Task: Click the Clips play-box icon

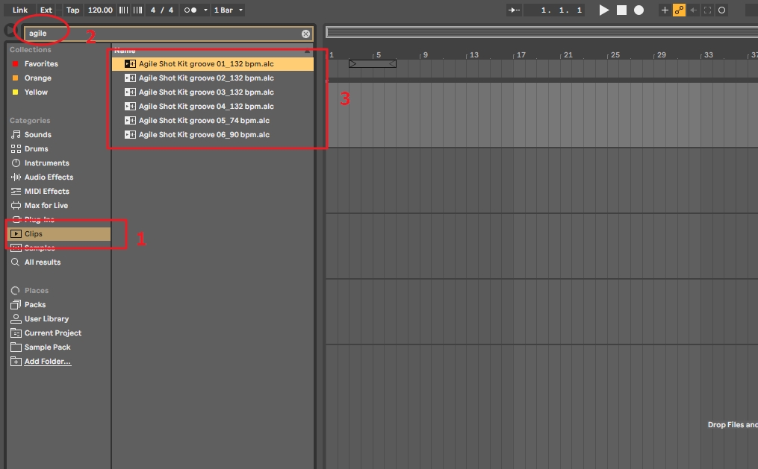Action: click(x=16, y=233)
